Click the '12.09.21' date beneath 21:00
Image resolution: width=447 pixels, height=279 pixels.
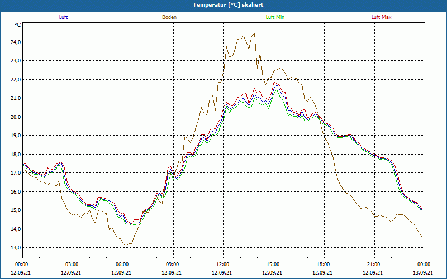click(x=373, y=272)
